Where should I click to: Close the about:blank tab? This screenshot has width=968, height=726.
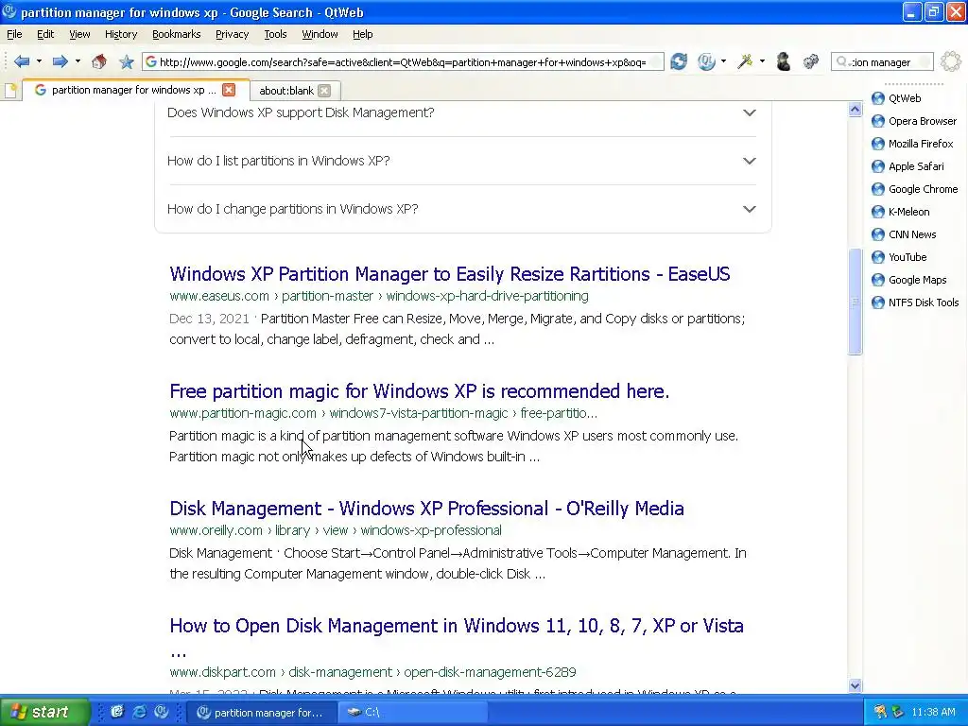[x=324, y=91]
